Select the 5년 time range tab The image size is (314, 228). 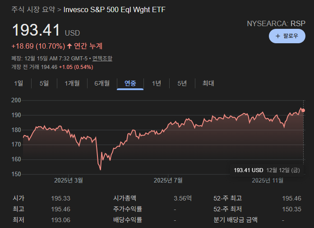click(x=182, y=83)
